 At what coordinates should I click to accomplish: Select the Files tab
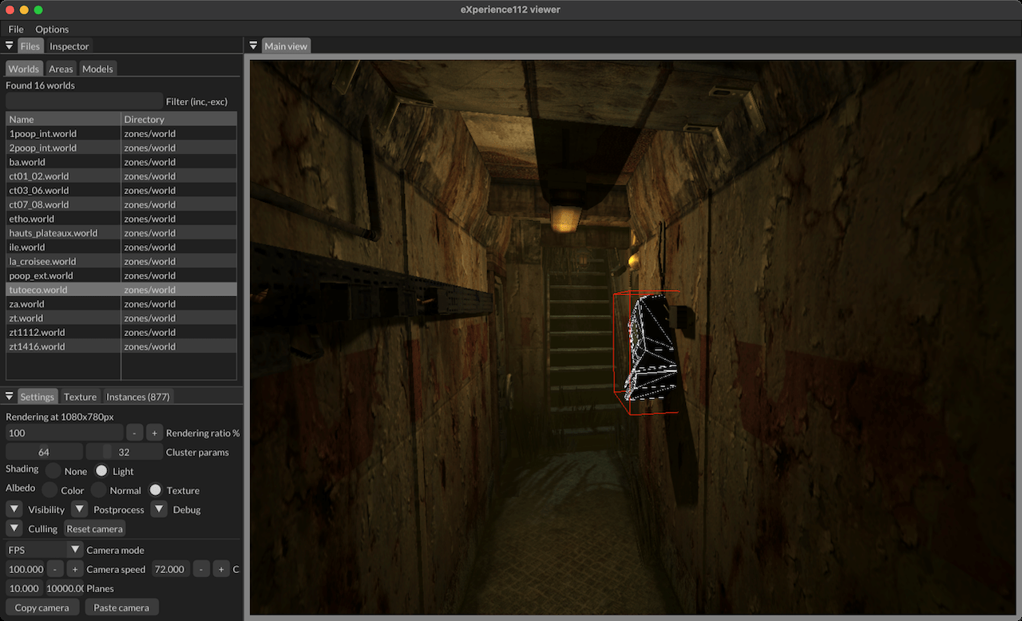[30, 46]
